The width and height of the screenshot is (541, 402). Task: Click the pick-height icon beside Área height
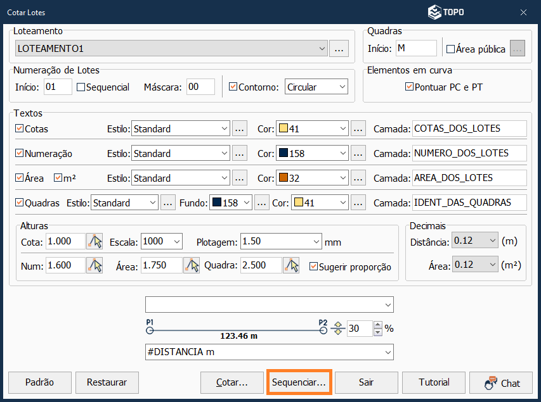tap(191, 265)
